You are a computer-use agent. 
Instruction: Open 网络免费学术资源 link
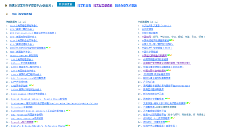click(x=126, y=6)
